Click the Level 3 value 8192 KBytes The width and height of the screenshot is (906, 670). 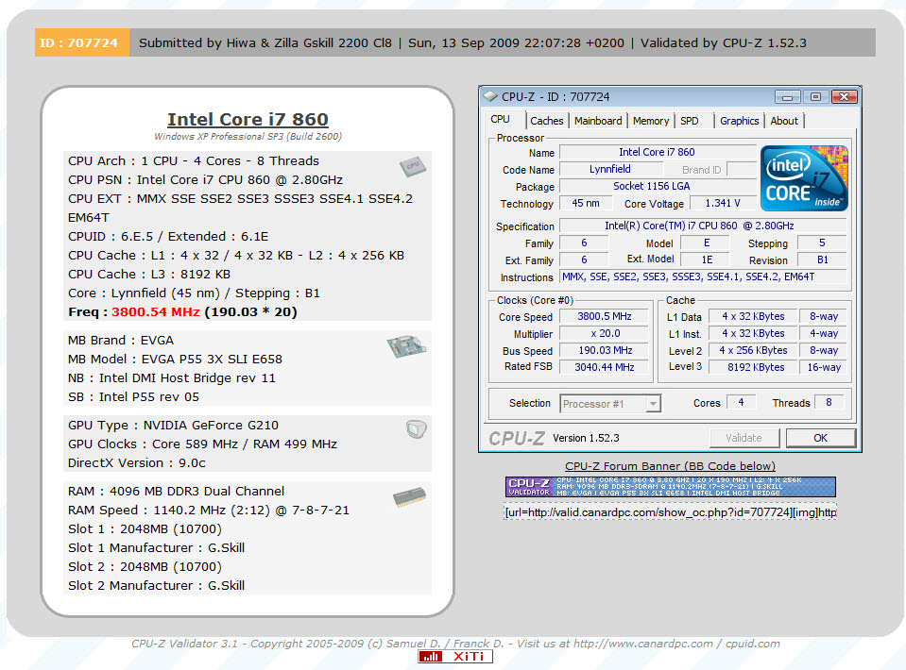(x=753, y=367)
